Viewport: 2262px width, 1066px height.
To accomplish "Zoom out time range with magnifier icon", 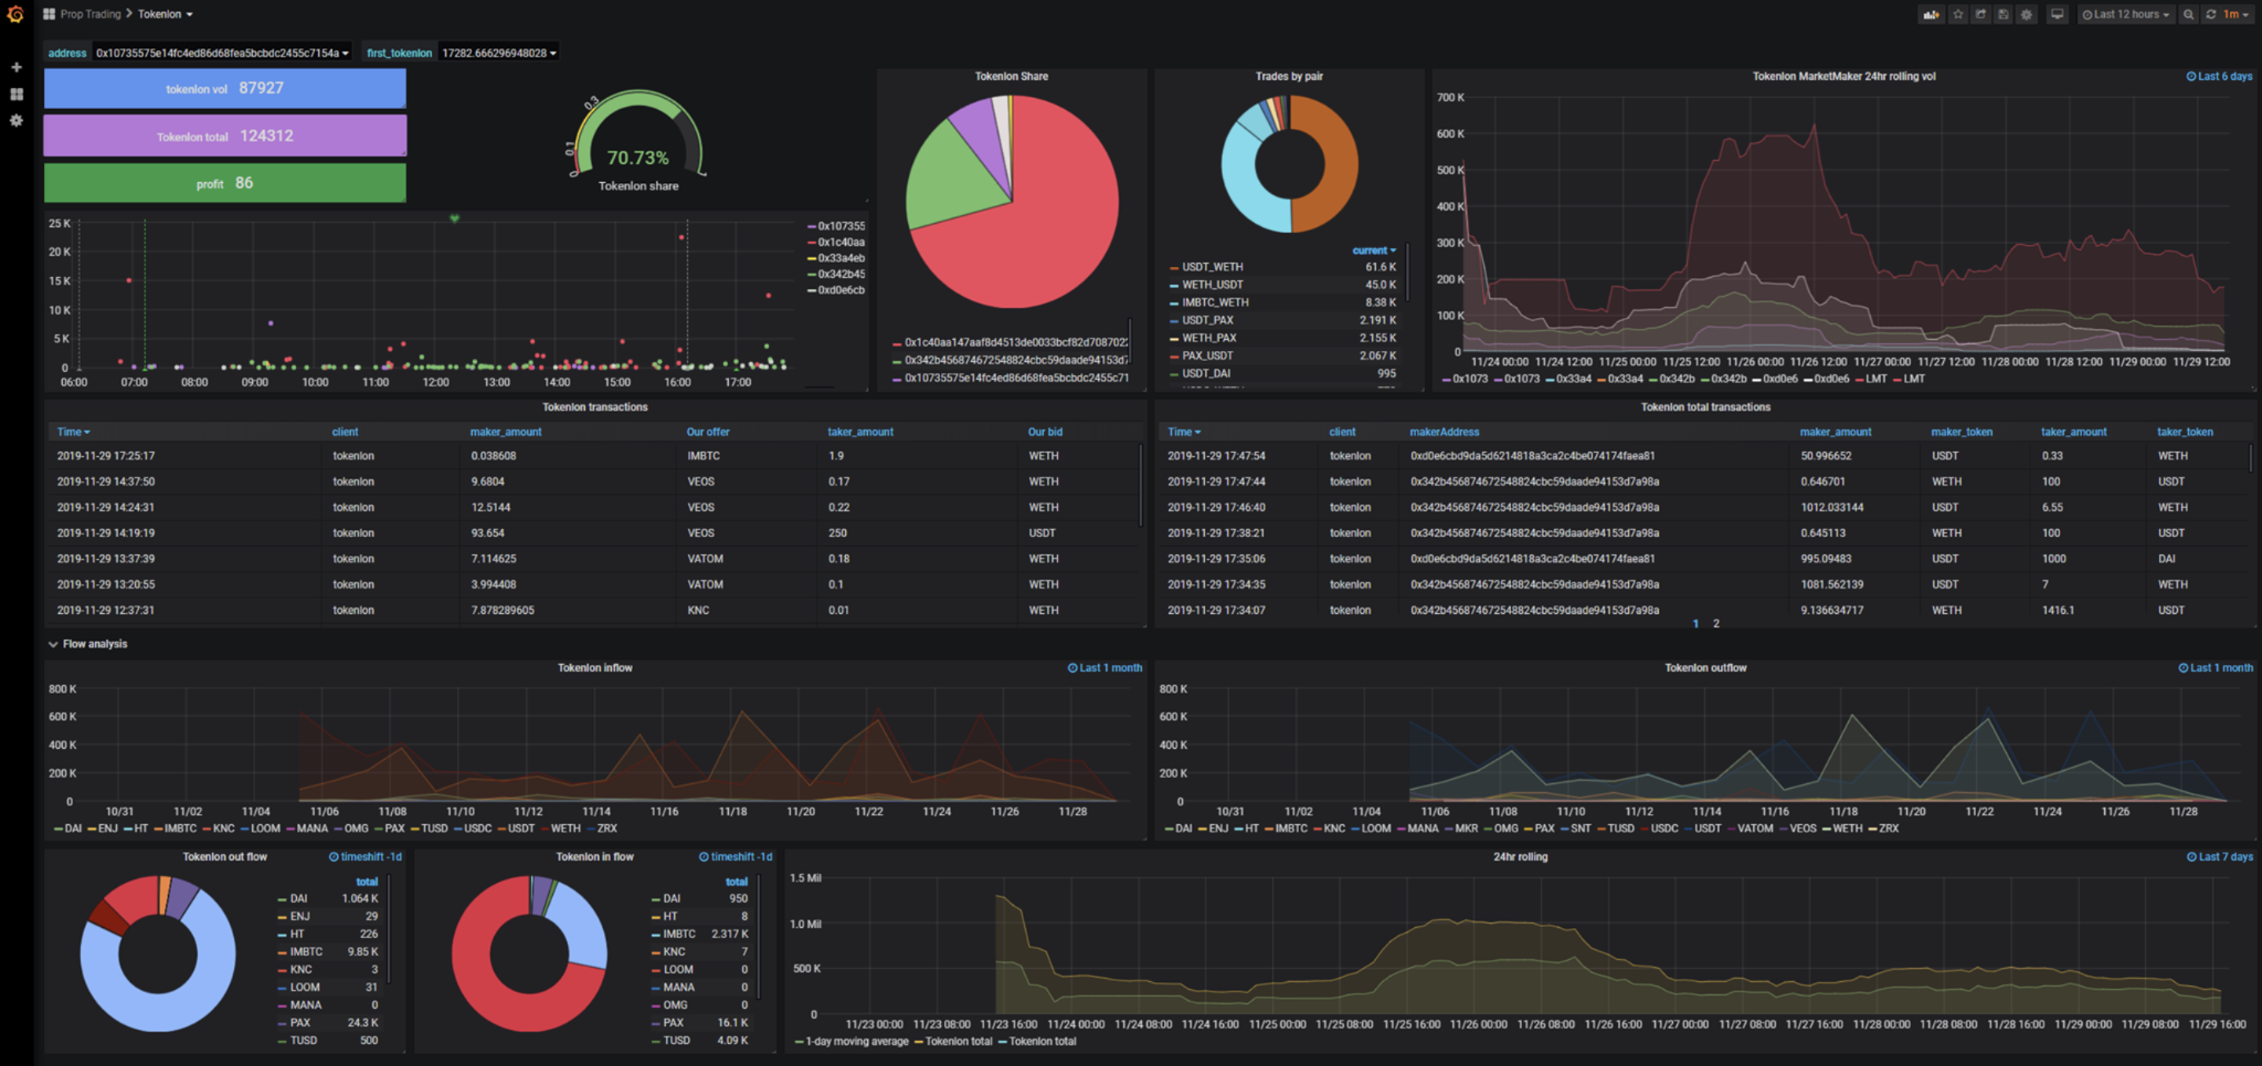I will [2188, 14].
